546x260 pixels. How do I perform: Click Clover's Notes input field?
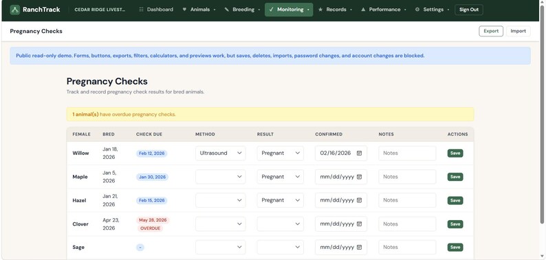tap(407, 224)
